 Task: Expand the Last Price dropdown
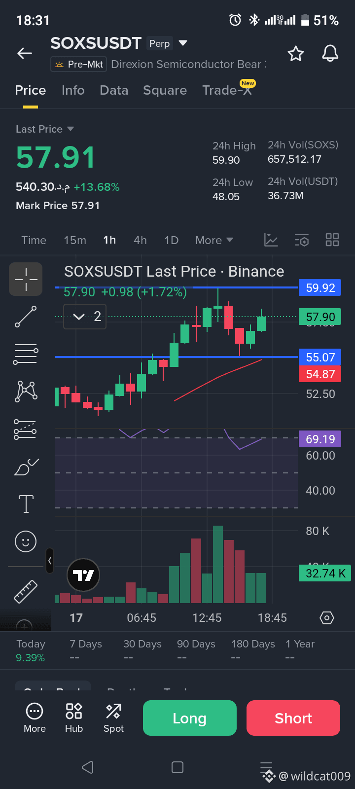coord(45,129)
